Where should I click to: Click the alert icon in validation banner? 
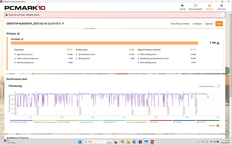[x=6, y=15]
